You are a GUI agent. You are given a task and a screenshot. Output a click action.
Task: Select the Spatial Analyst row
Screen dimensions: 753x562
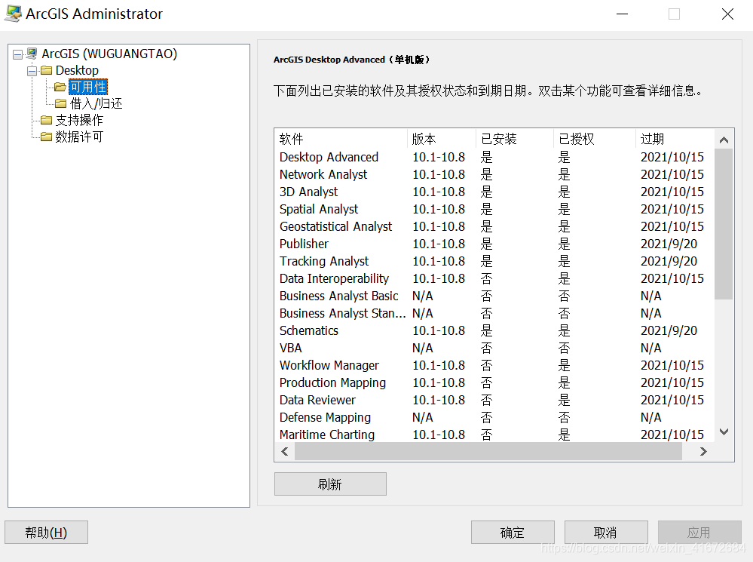(x=319, y=209)
